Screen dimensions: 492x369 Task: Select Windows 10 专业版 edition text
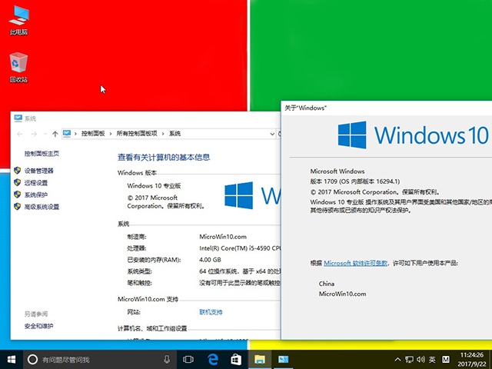[154, 186]
